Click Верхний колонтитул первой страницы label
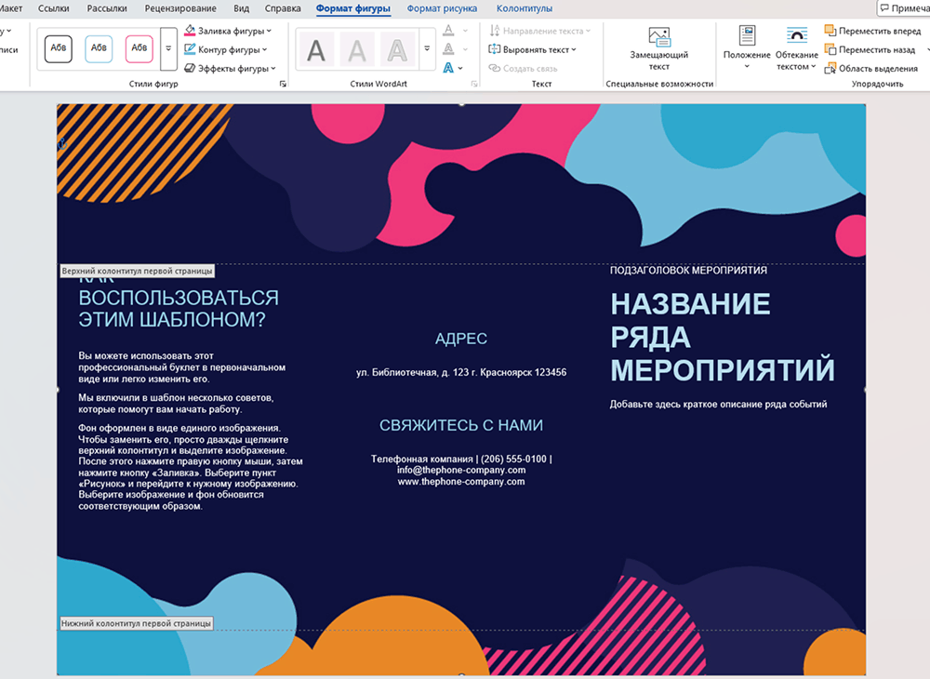930x679 pixels. point(137,271)
